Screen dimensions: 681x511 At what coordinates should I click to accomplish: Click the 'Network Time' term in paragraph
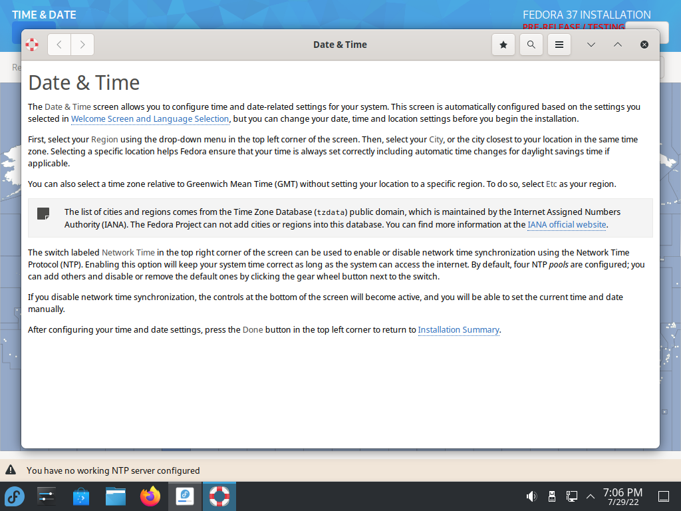(x=128, y=252)
